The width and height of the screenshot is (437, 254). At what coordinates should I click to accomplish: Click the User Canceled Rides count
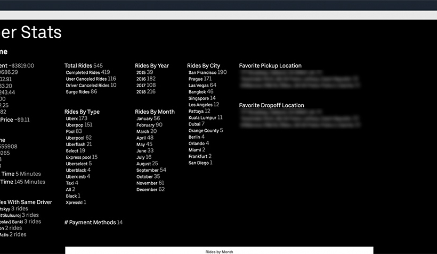[111, 79]
